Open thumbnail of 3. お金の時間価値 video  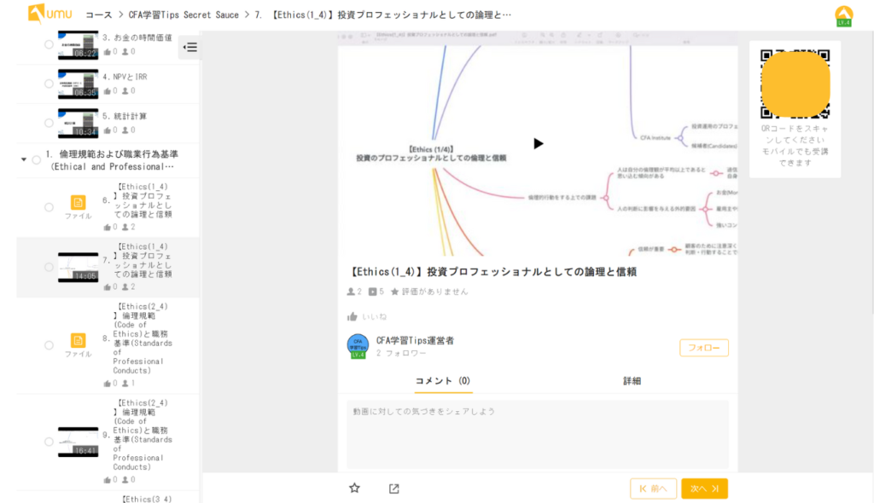pos(78,45)
